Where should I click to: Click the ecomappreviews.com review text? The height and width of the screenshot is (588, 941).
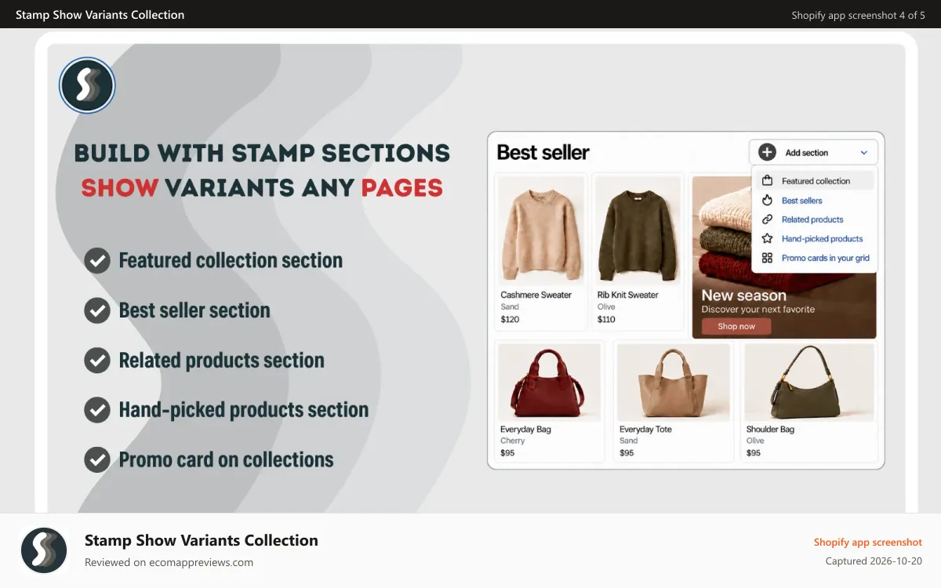(169, 562)
